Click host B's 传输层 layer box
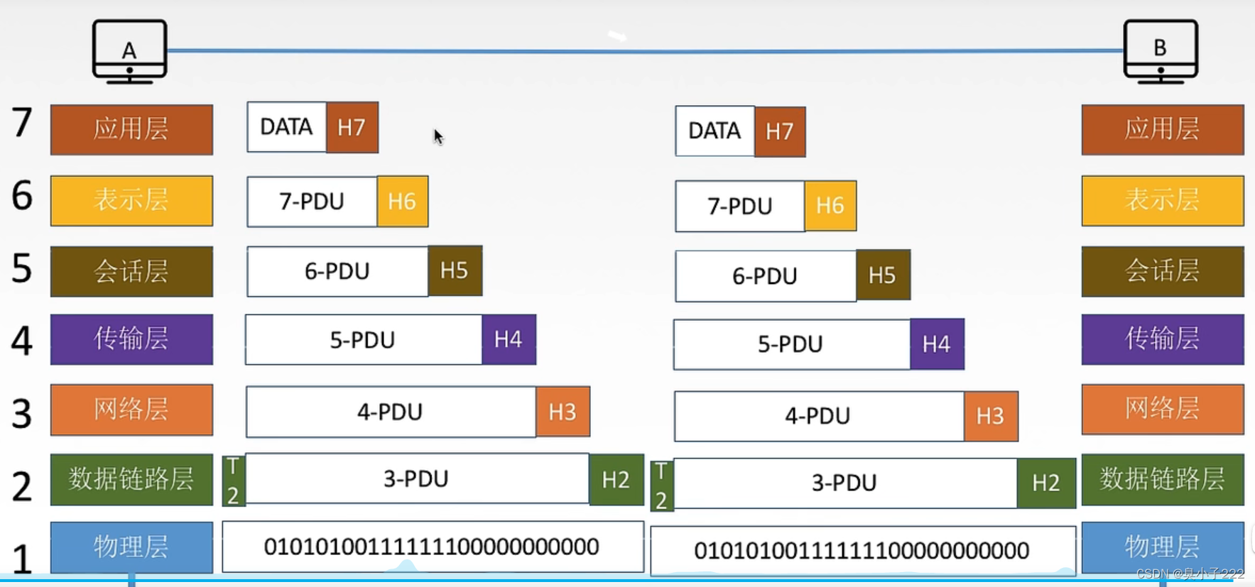The height and width of the screenshot is (587, 1255). [1163, 339]
